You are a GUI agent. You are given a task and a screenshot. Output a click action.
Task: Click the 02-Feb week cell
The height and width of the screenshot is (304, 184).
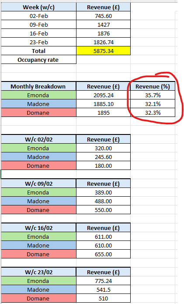pyautogui.click(x=38, y=16)
